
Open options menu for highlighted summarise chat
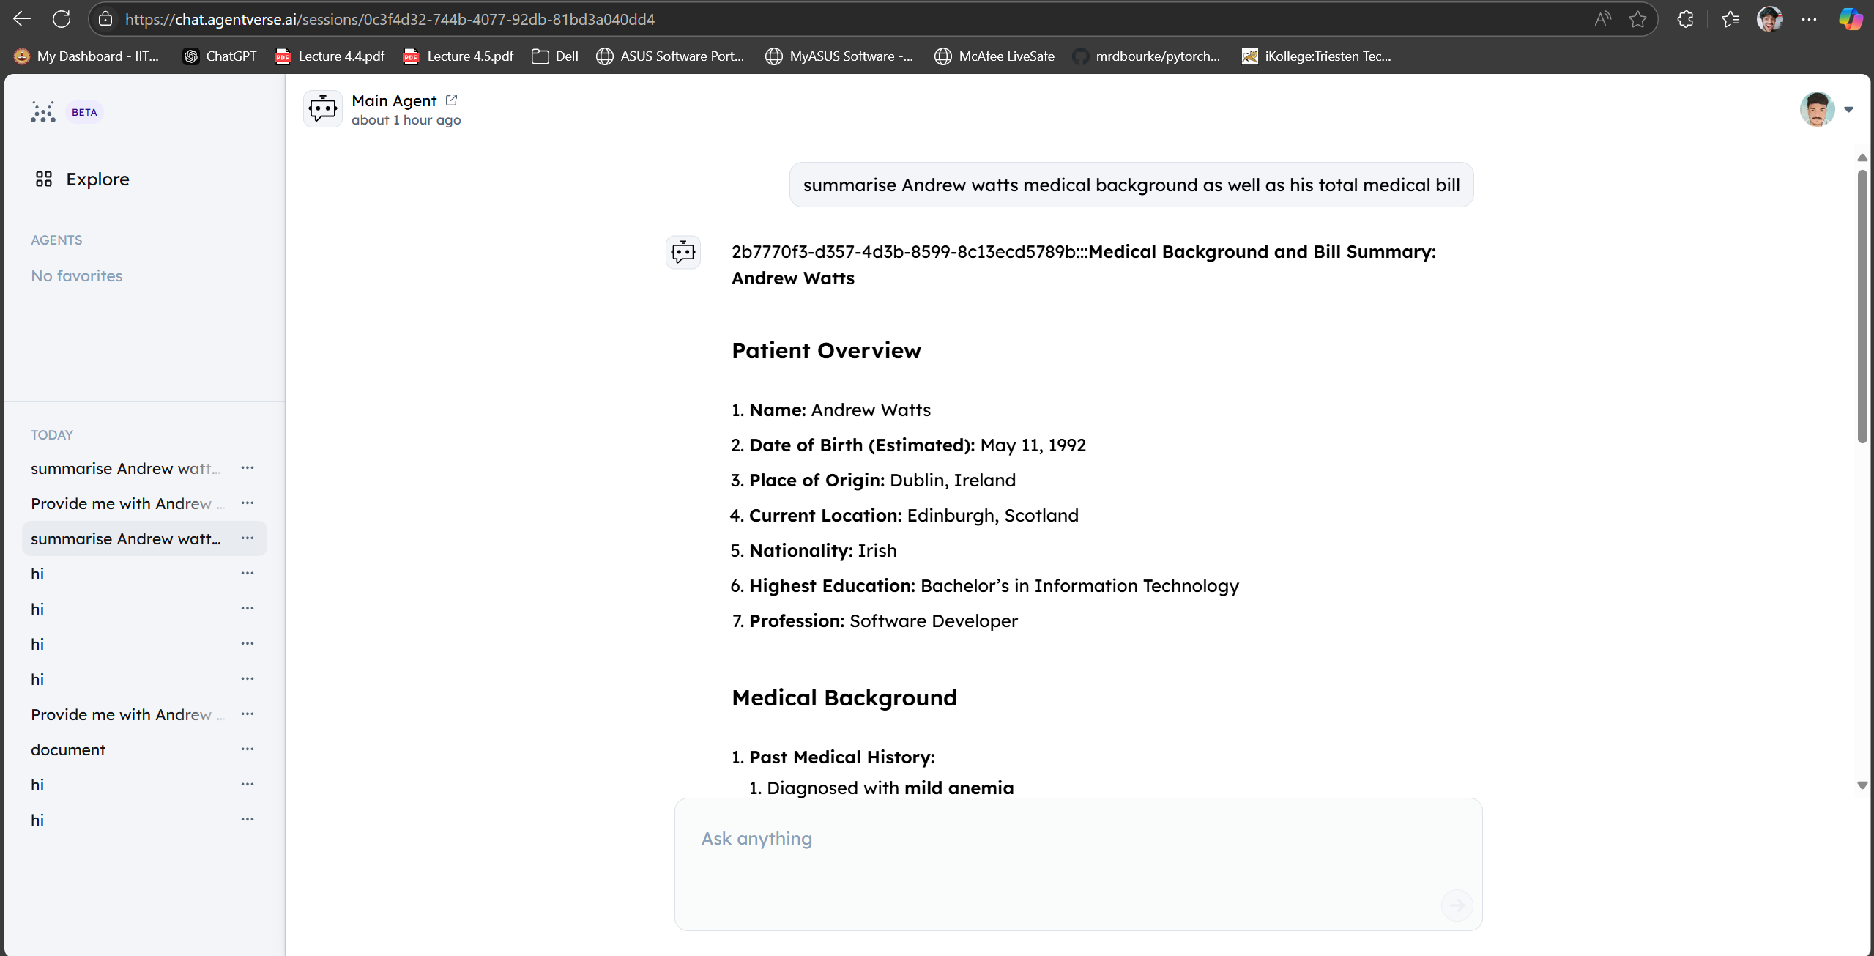(248, 538)
